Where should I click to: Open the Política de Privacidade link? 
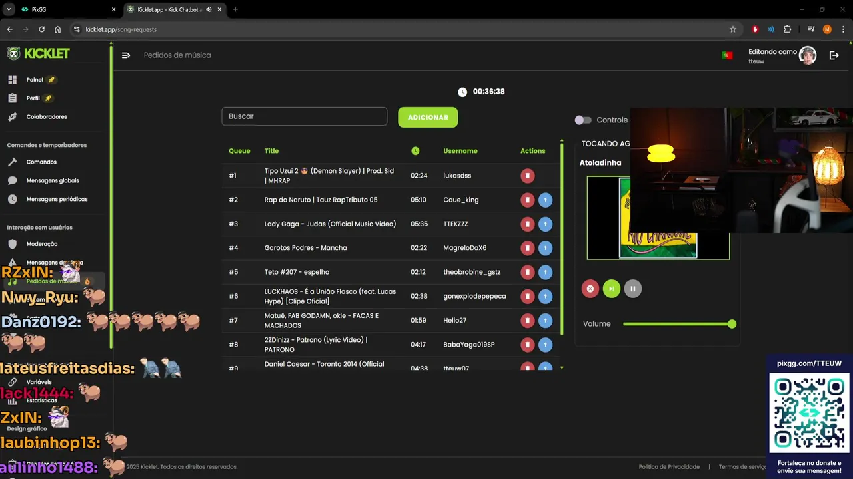[669, 467]
